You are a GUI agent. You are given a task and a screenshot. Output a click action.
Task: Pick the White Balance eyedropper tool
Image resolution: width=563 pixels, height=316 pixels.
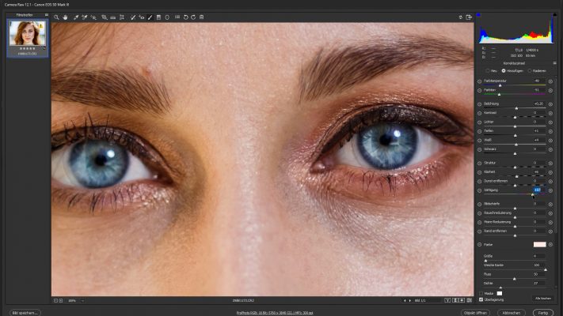tap(76, 17)
